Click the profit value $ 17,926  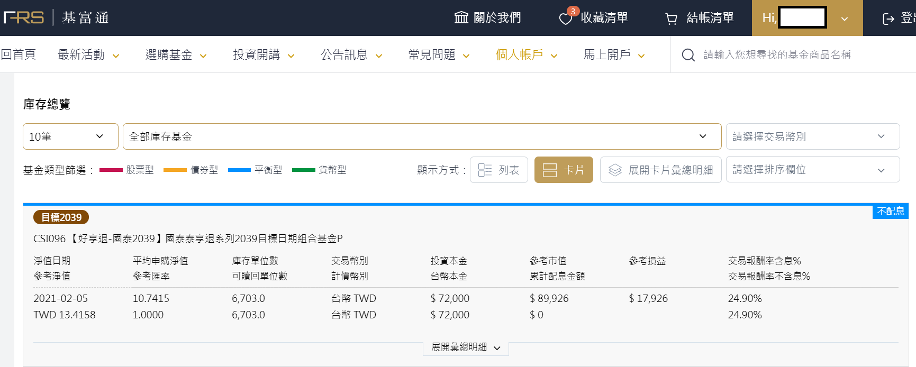[x=648, y=298]
